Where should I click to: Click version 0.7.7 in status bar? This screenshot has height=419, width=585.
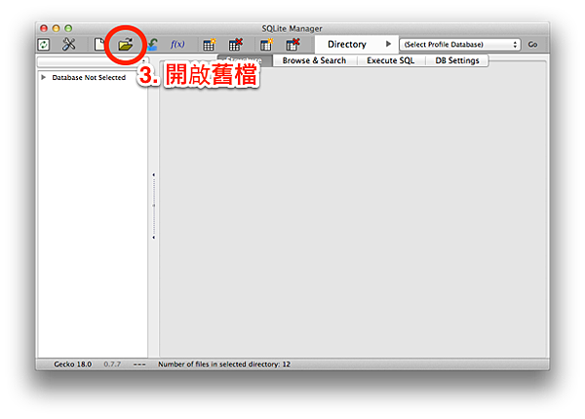112,364
